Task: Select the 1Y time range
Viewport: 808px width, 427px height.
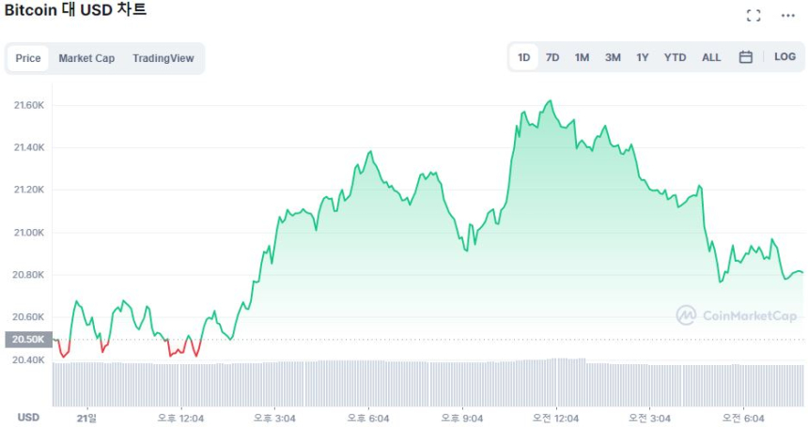Action: point(643,57)
